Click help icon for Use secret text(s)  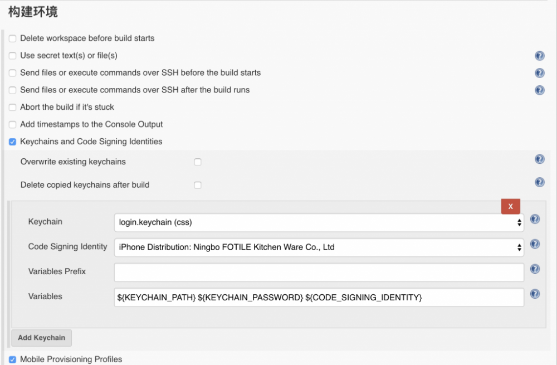click(539, 56)
